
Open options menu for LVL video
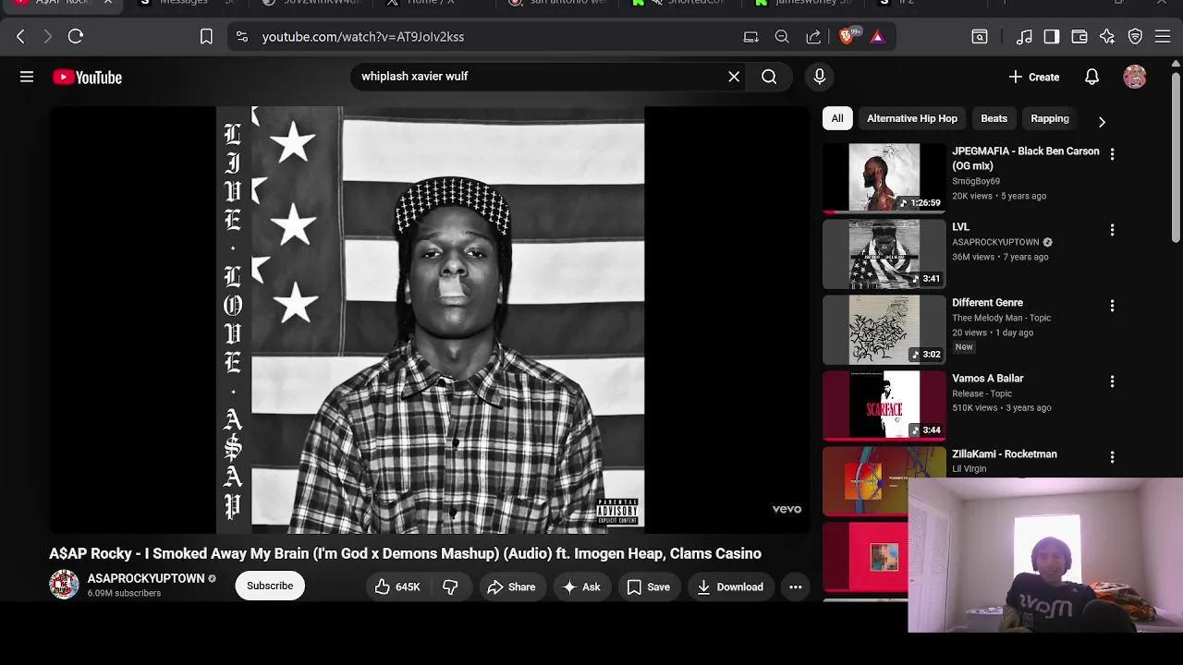1112,229
